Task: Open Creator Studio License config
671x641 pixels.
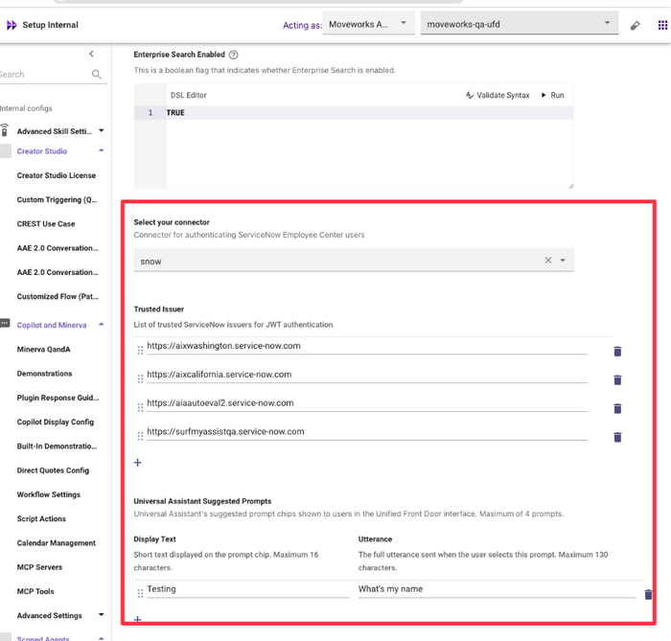Action: click(57, 175)
